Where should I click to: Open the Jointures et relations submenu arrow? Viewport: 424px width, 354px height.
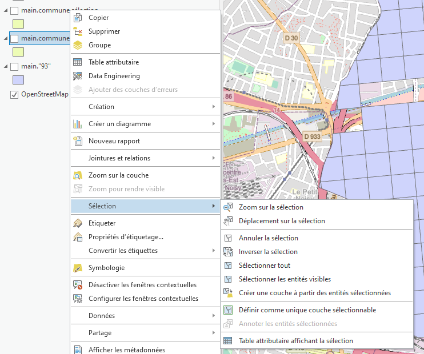coord(214,158)
